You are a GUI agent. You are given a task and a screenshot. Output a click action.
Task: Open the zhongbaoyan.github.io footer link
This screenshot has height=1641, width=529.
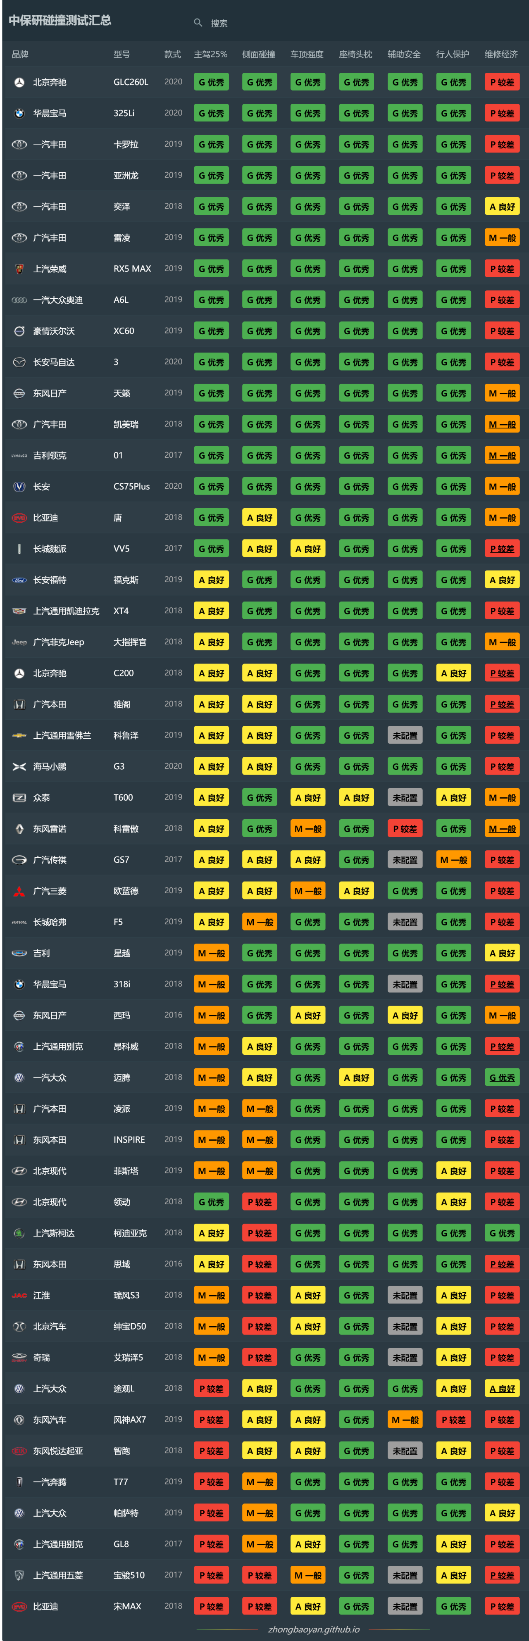[x=314, y=1629]
